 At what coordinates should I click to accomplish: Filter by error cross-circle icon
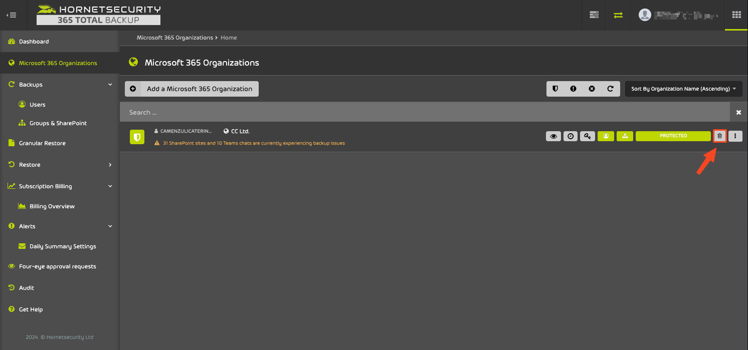pos(592,89)
